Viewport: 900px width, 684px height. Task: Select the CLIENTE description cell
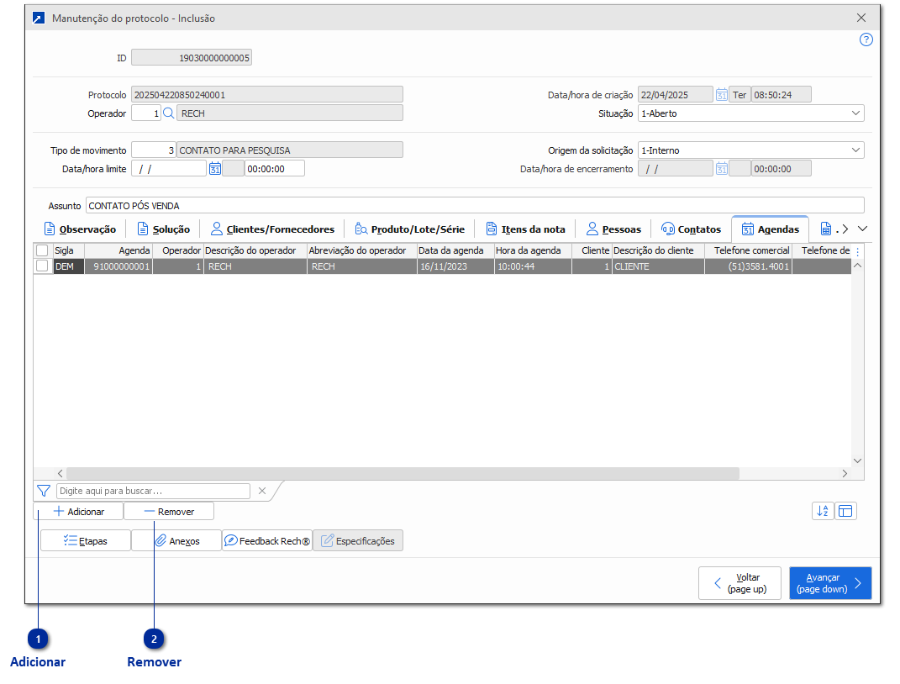[x=658, y=266]
